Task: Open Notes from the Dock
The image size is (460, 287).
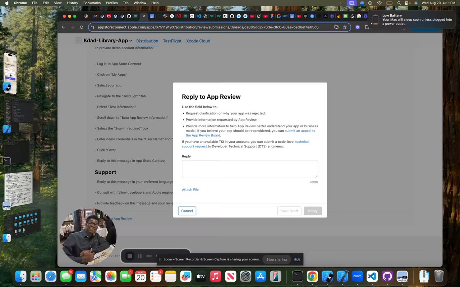Action: point(170,276)
